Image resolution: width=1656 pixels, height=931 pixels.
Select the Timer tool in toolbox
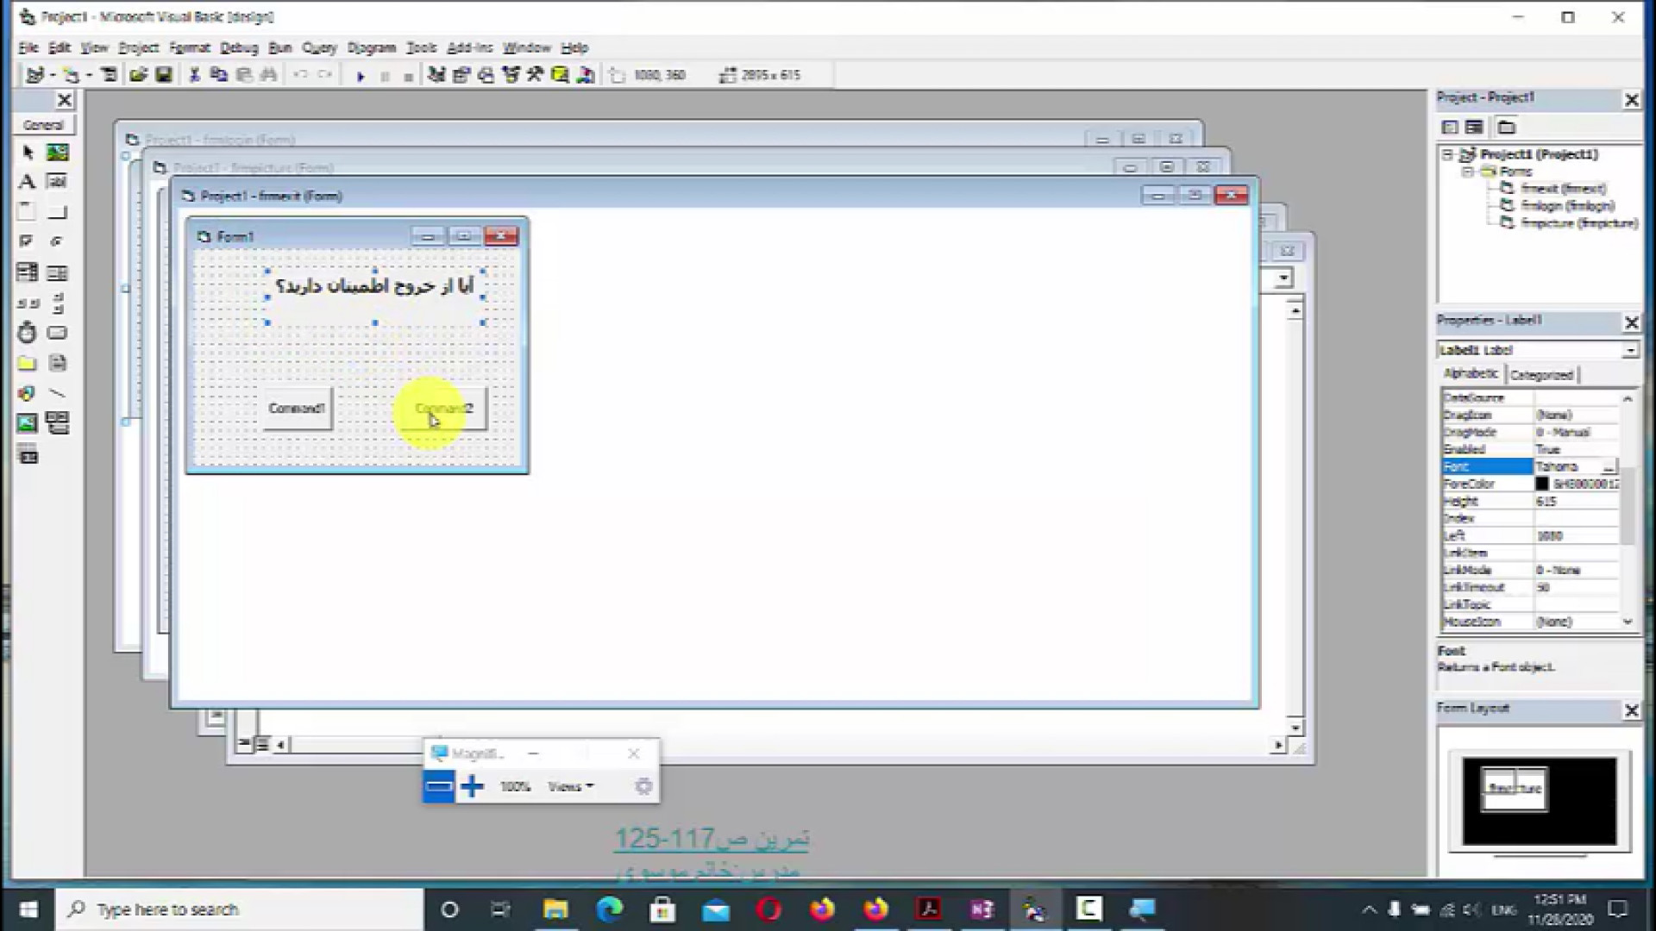click(27, 333)
